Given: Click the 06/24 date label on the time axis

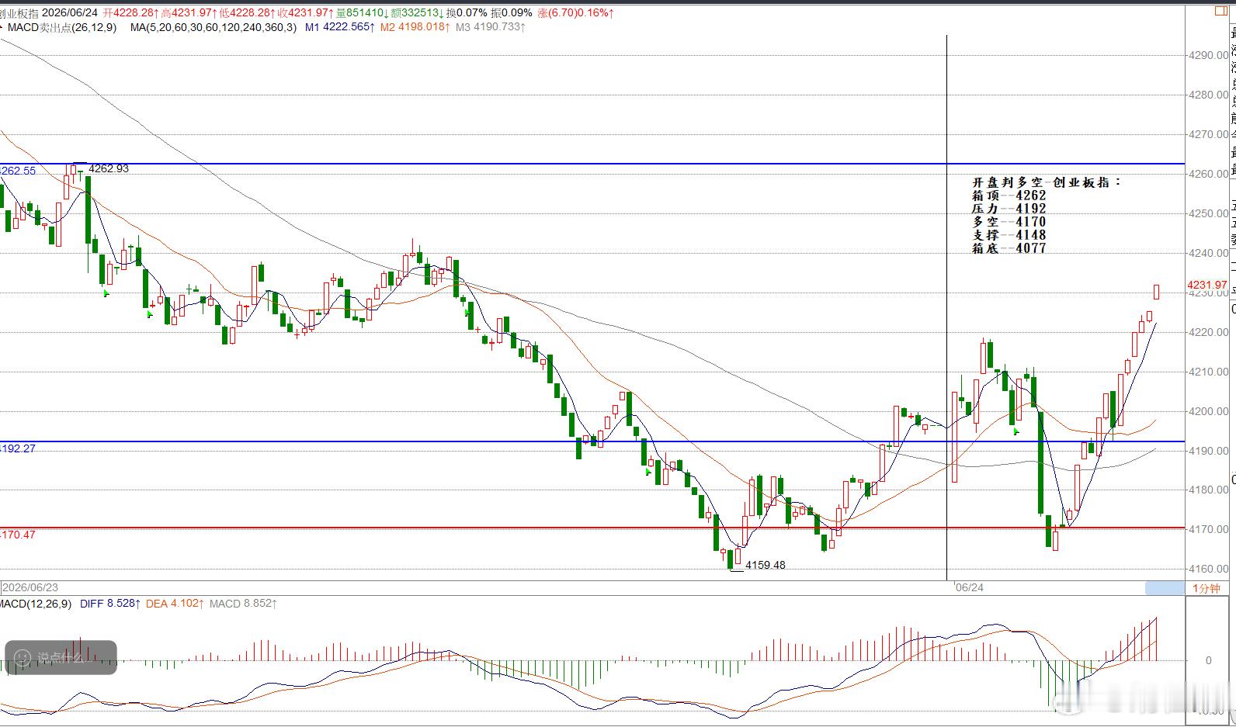Looking at the screenshot, I should coord(970,587).
